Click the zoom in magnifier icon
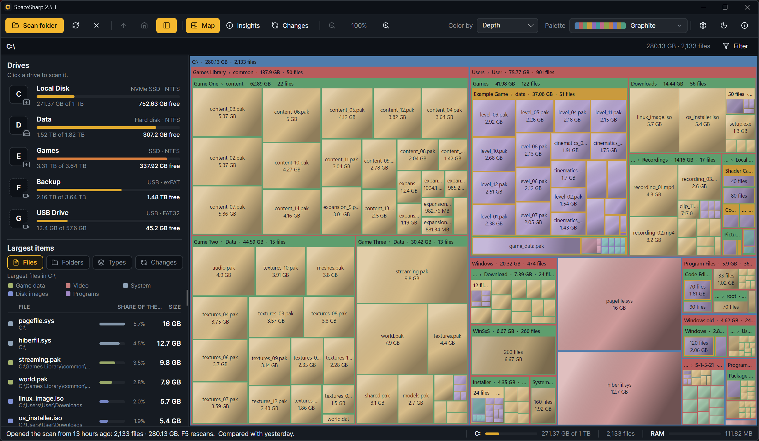The width and height of the screenshot is (759, 441). pos(386,26)
